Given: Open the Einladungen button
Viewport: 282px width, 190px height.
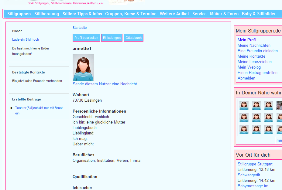Looking at the screenshot, I should coord(112,38).
